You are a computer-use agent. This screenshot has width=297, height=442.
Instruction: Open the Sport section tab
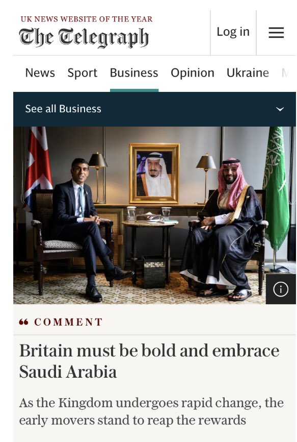pyautogui.click(x=83, y=72)
